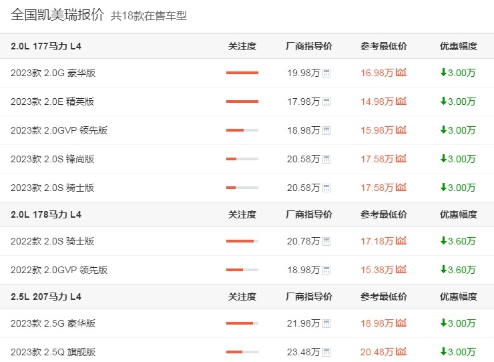The height and width of the screenshot is (362, 494).
Task: Select the 2023款 2.0GVP 领先版 model
Action: click(x=59, y=130)
